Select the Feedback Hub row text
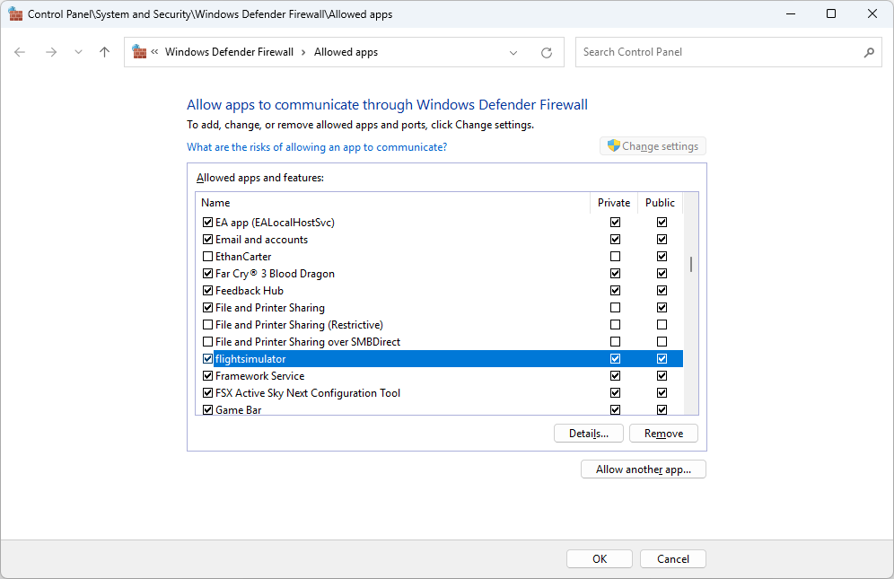The height and width of the screenshot is (579, 894). 250,291
